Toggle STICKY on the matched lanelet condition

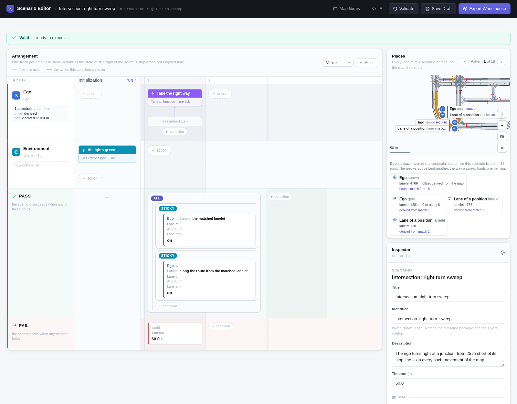click(168, 209)
